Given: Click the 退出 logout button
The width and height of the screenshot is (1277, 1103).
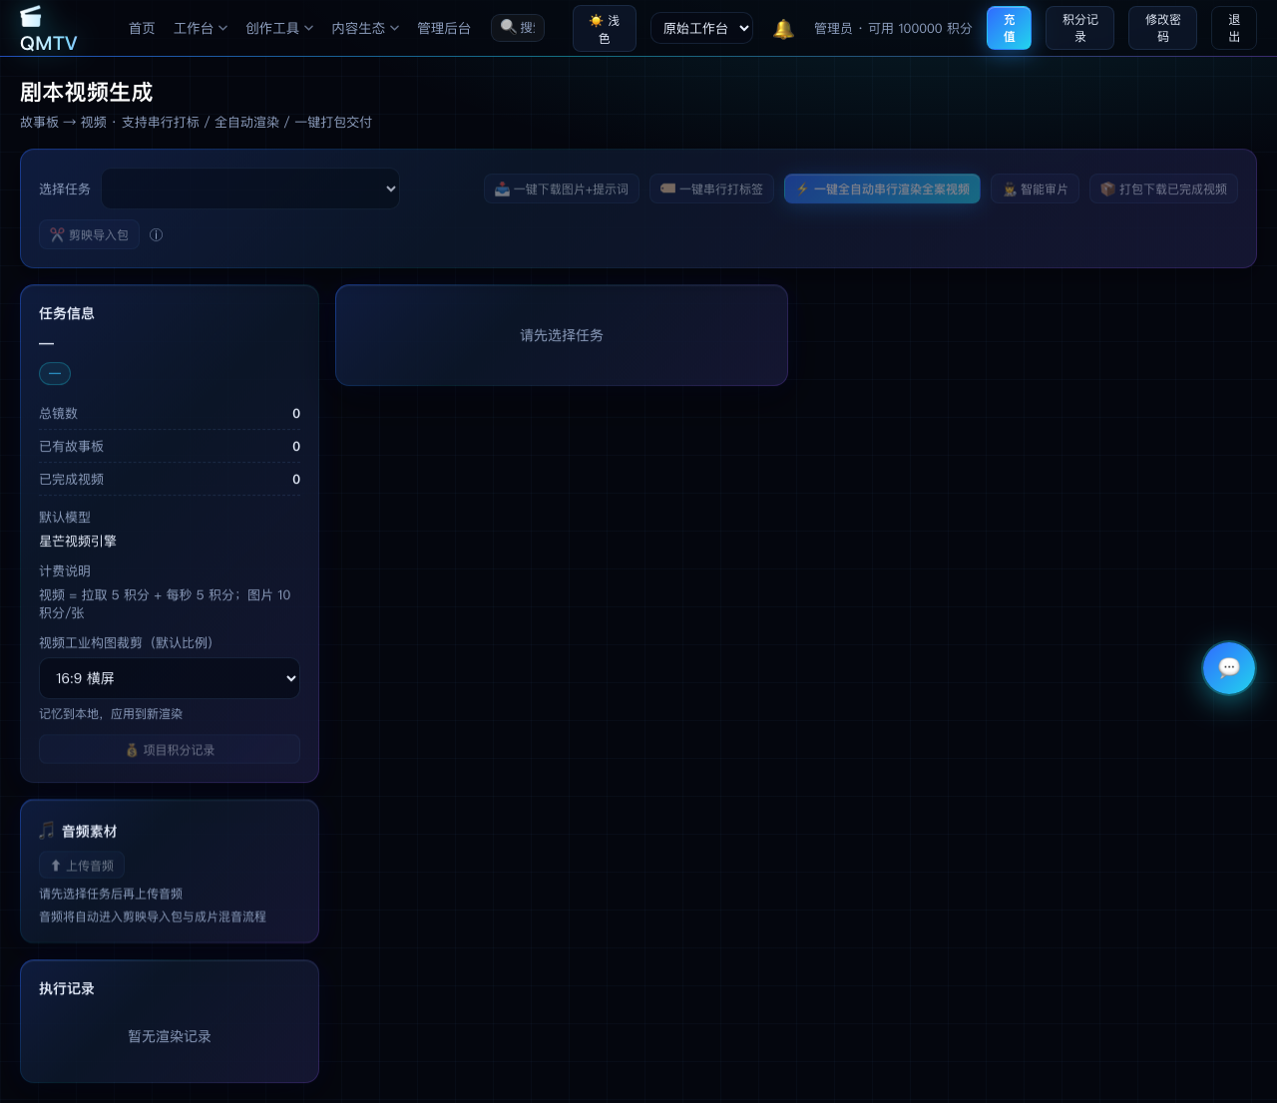Looking at the screenshot, I should tap(1234, 28).
